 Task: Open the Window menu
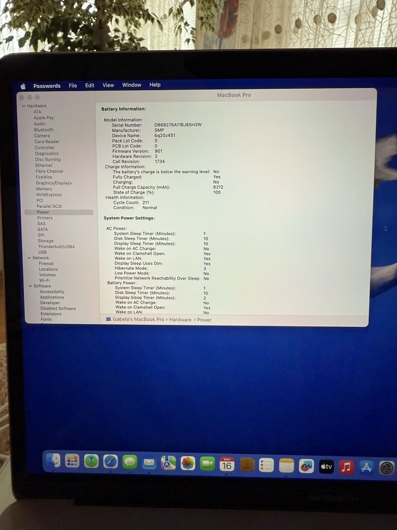pyautogui.click(x=132, y=85)
